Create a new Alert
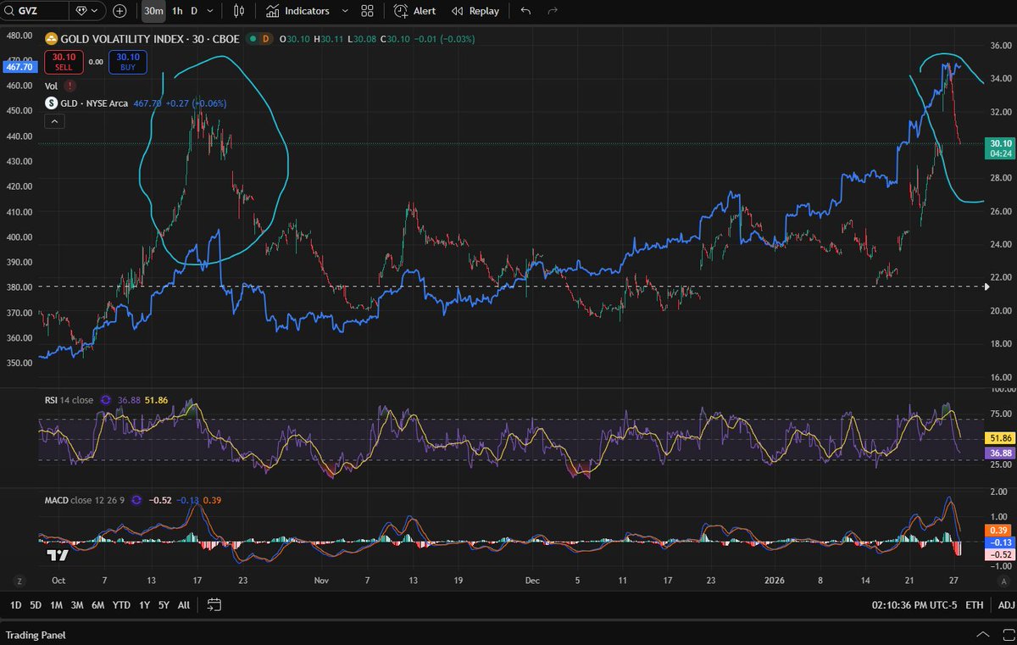This screenshot has width=1017, height=645. click(415, 11)
